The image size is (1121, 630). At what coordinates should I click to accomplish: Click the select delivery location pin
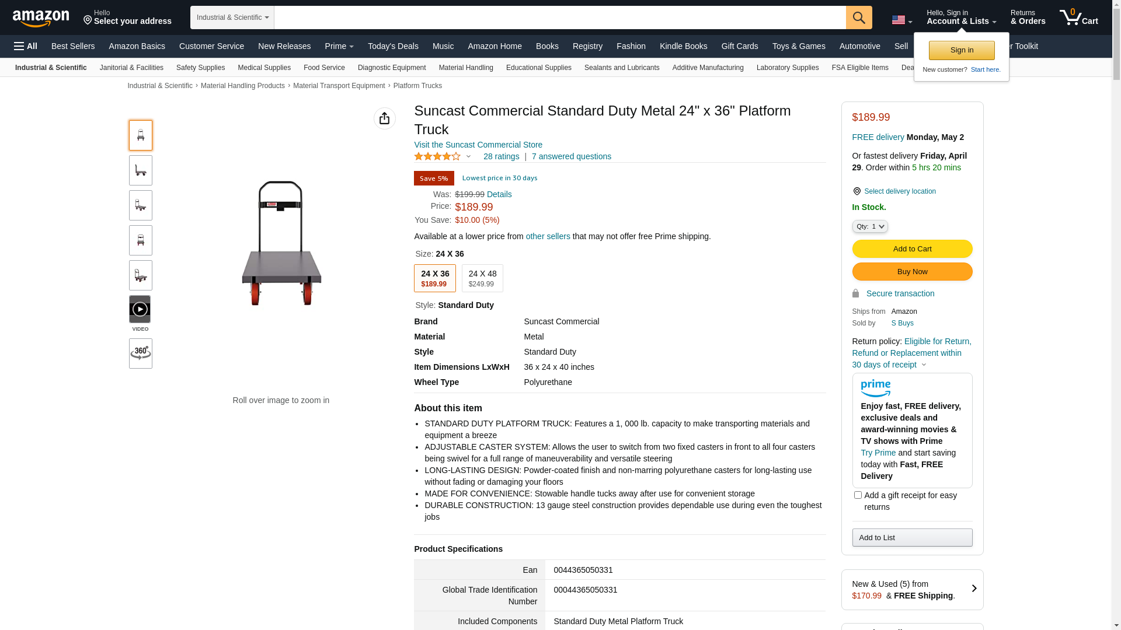point(857,191)
